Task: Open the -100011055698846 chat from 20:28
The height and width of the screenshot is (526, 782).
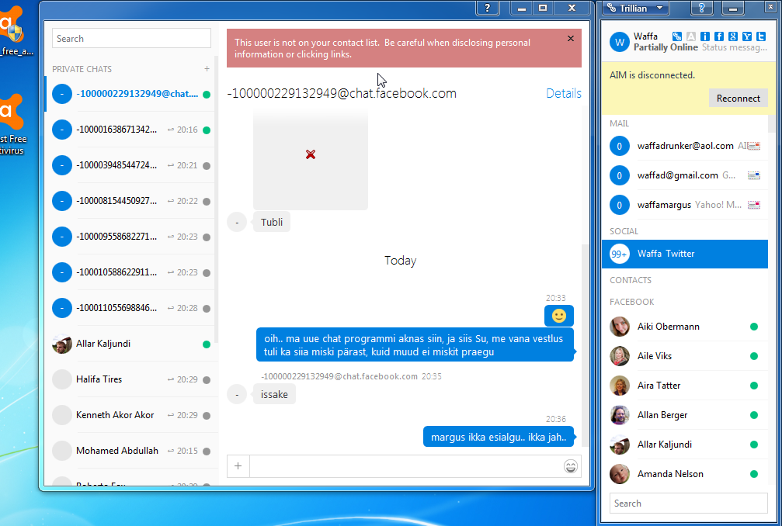Action: point(130,308)
